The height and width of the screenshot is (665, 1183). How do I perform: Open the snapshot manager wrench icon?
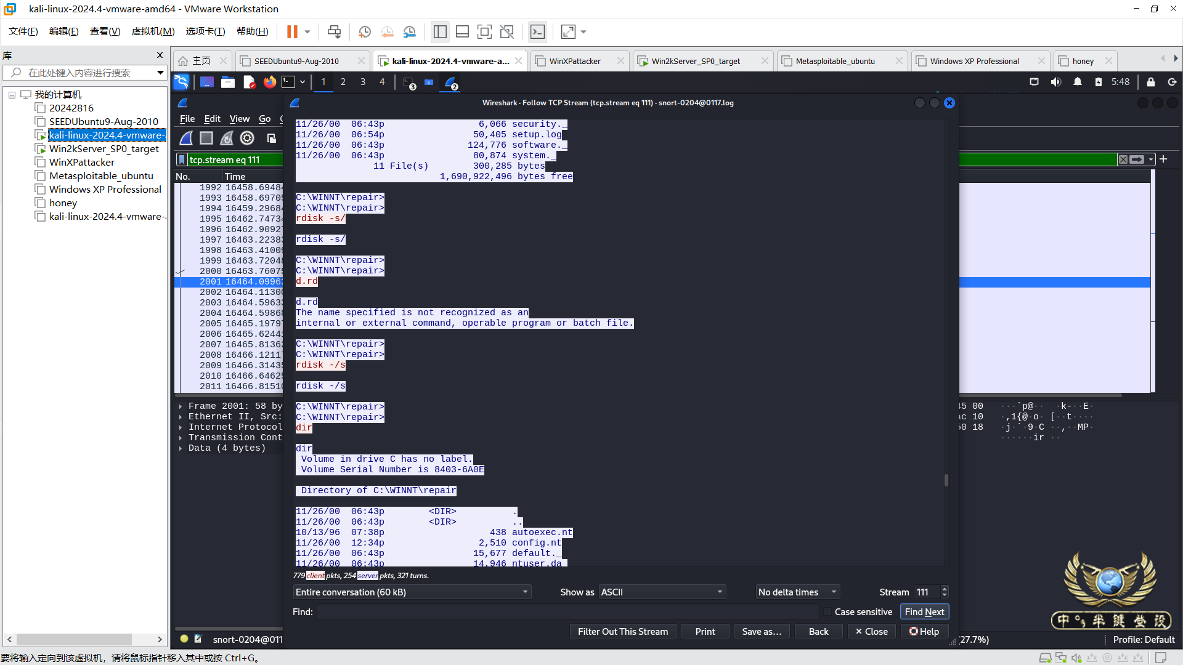click(410, 31)
